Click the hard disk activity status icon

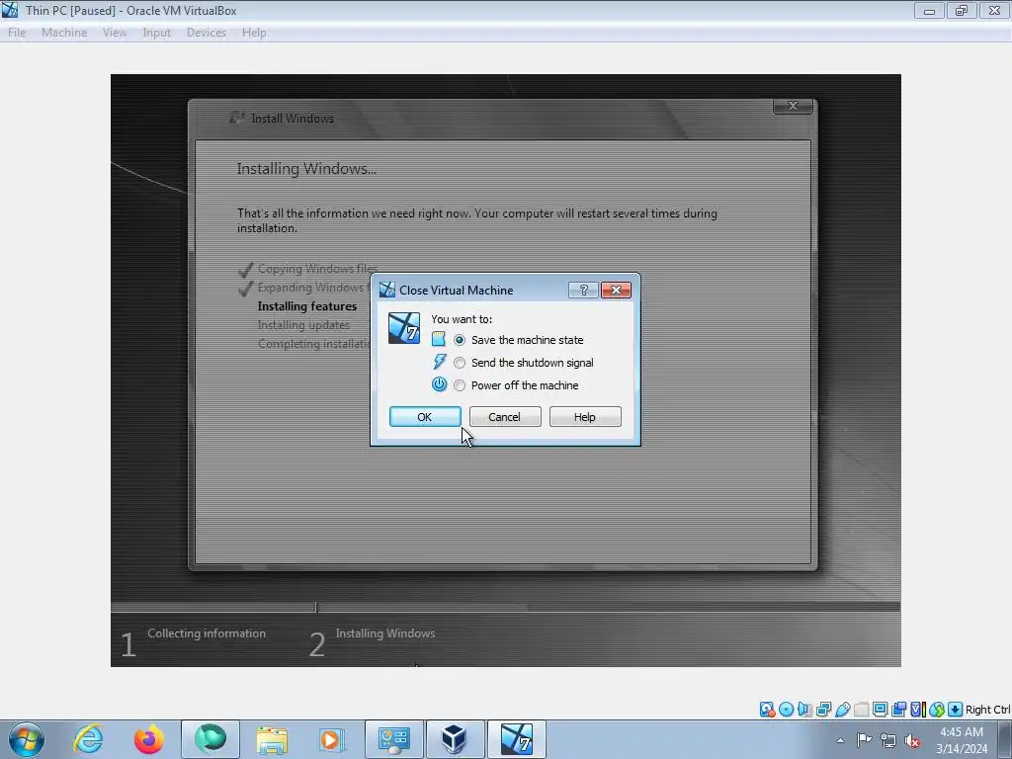767,710
